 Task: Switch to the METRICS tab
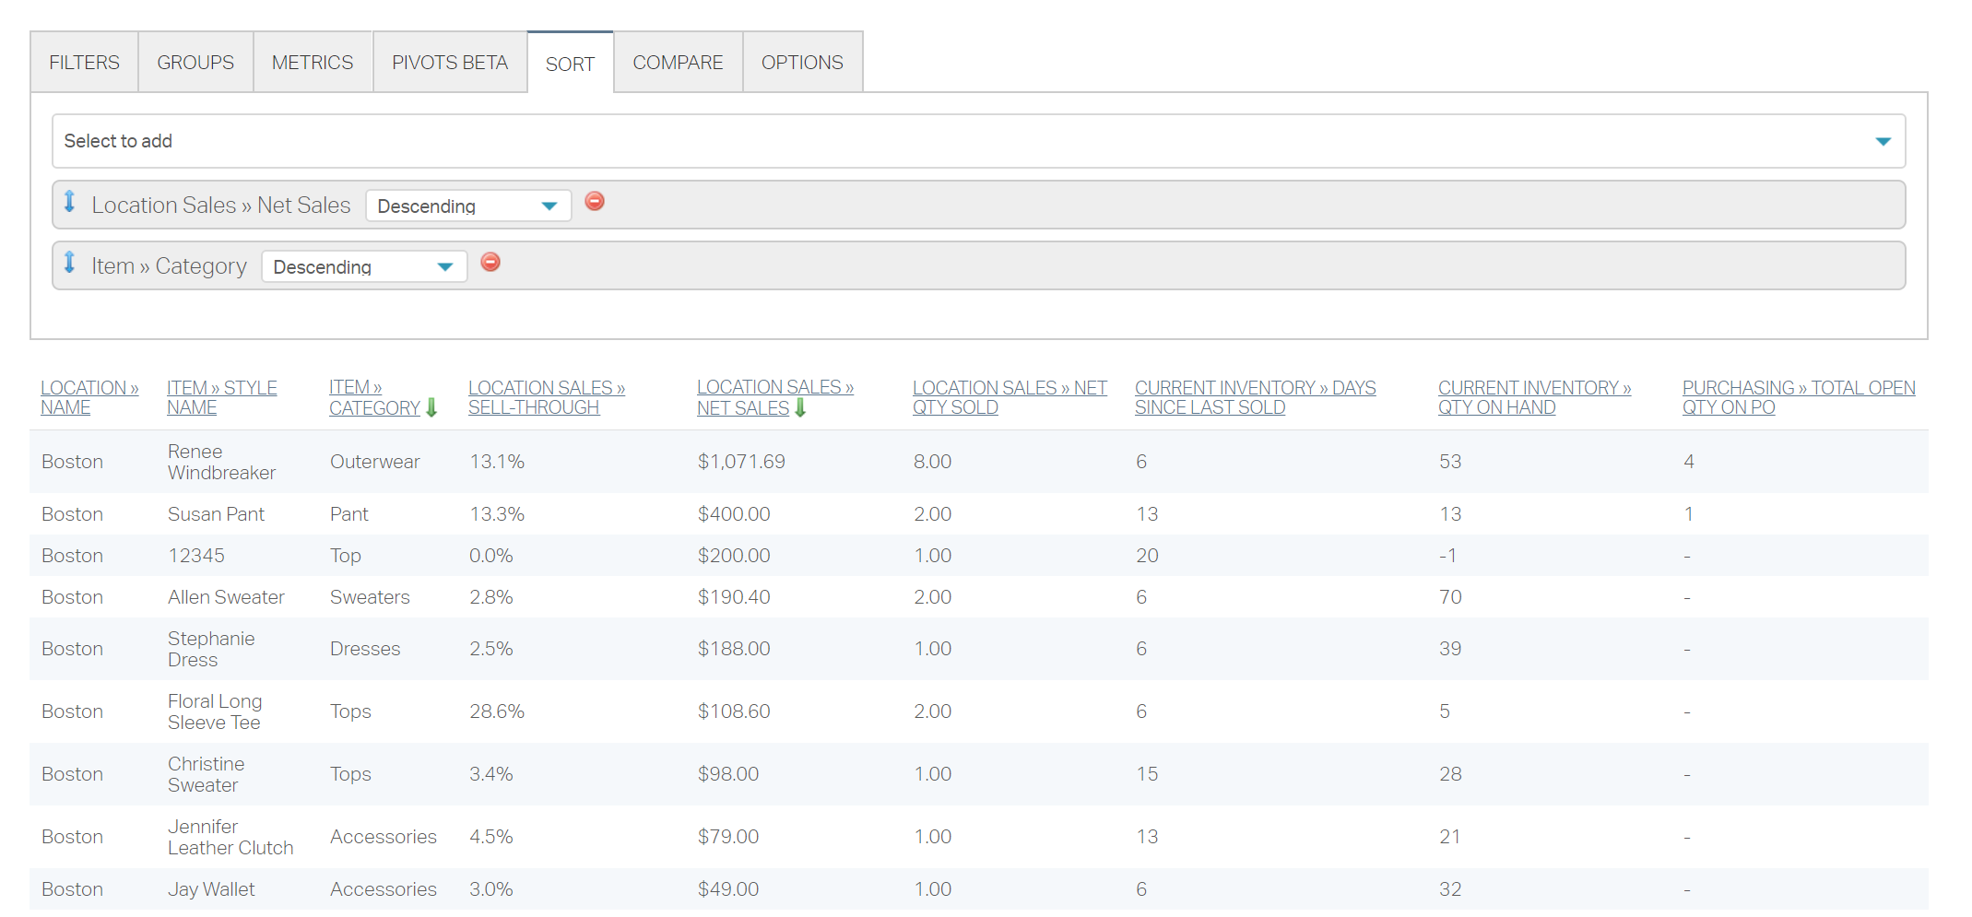(x=313, y=62)
